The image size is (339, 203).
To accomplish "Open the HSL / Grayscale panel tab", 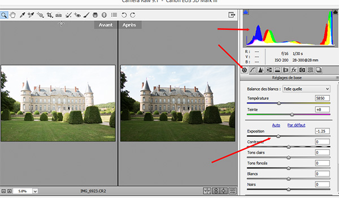I will click(x=269, y=70).
